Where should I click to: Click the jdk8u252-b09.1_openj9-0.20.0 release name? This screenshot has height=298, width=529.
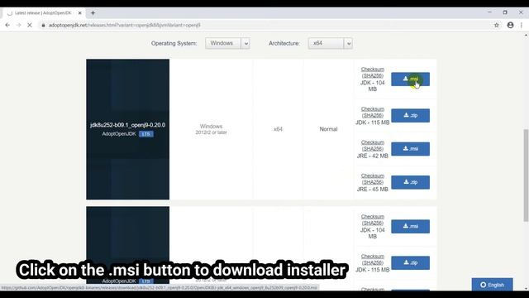127,125
